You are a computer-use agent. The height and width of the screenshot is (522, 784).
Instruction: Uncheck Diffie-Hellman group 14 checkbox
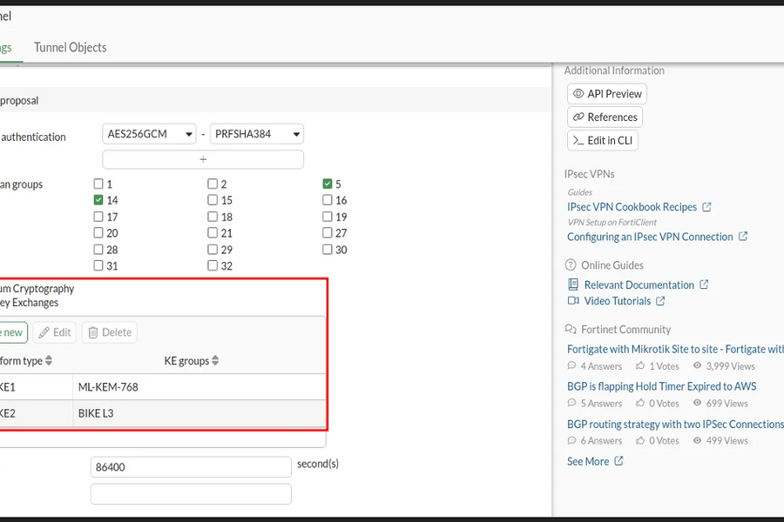point(98,200)
